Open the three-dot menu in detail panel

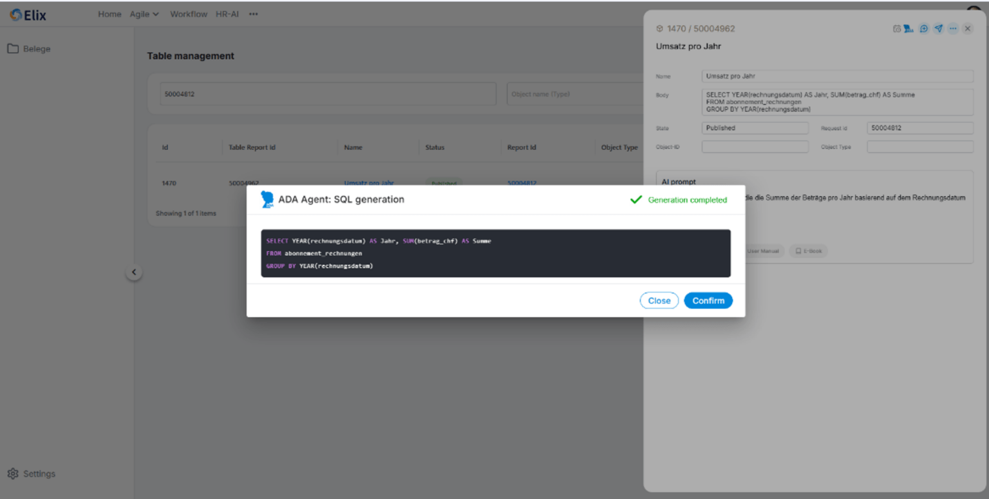953,29
